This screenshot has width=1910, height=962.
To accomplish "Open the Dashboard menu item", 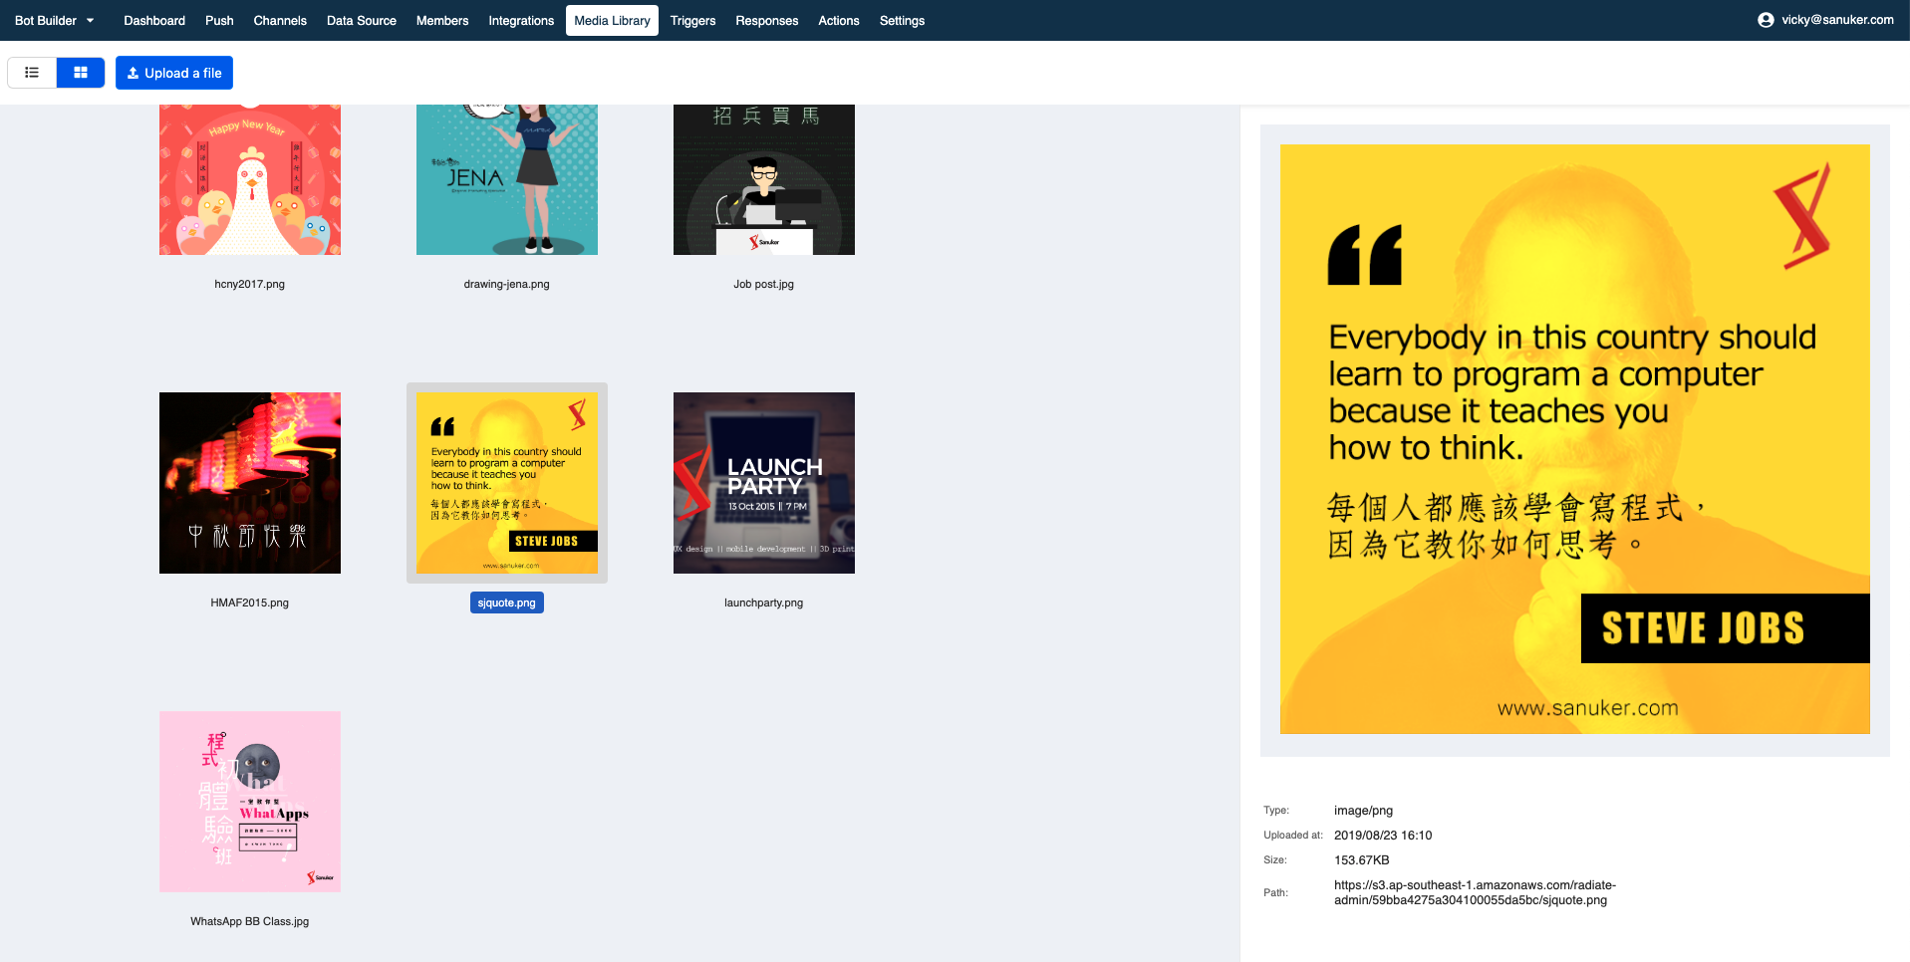I will [x=154, y=20].
